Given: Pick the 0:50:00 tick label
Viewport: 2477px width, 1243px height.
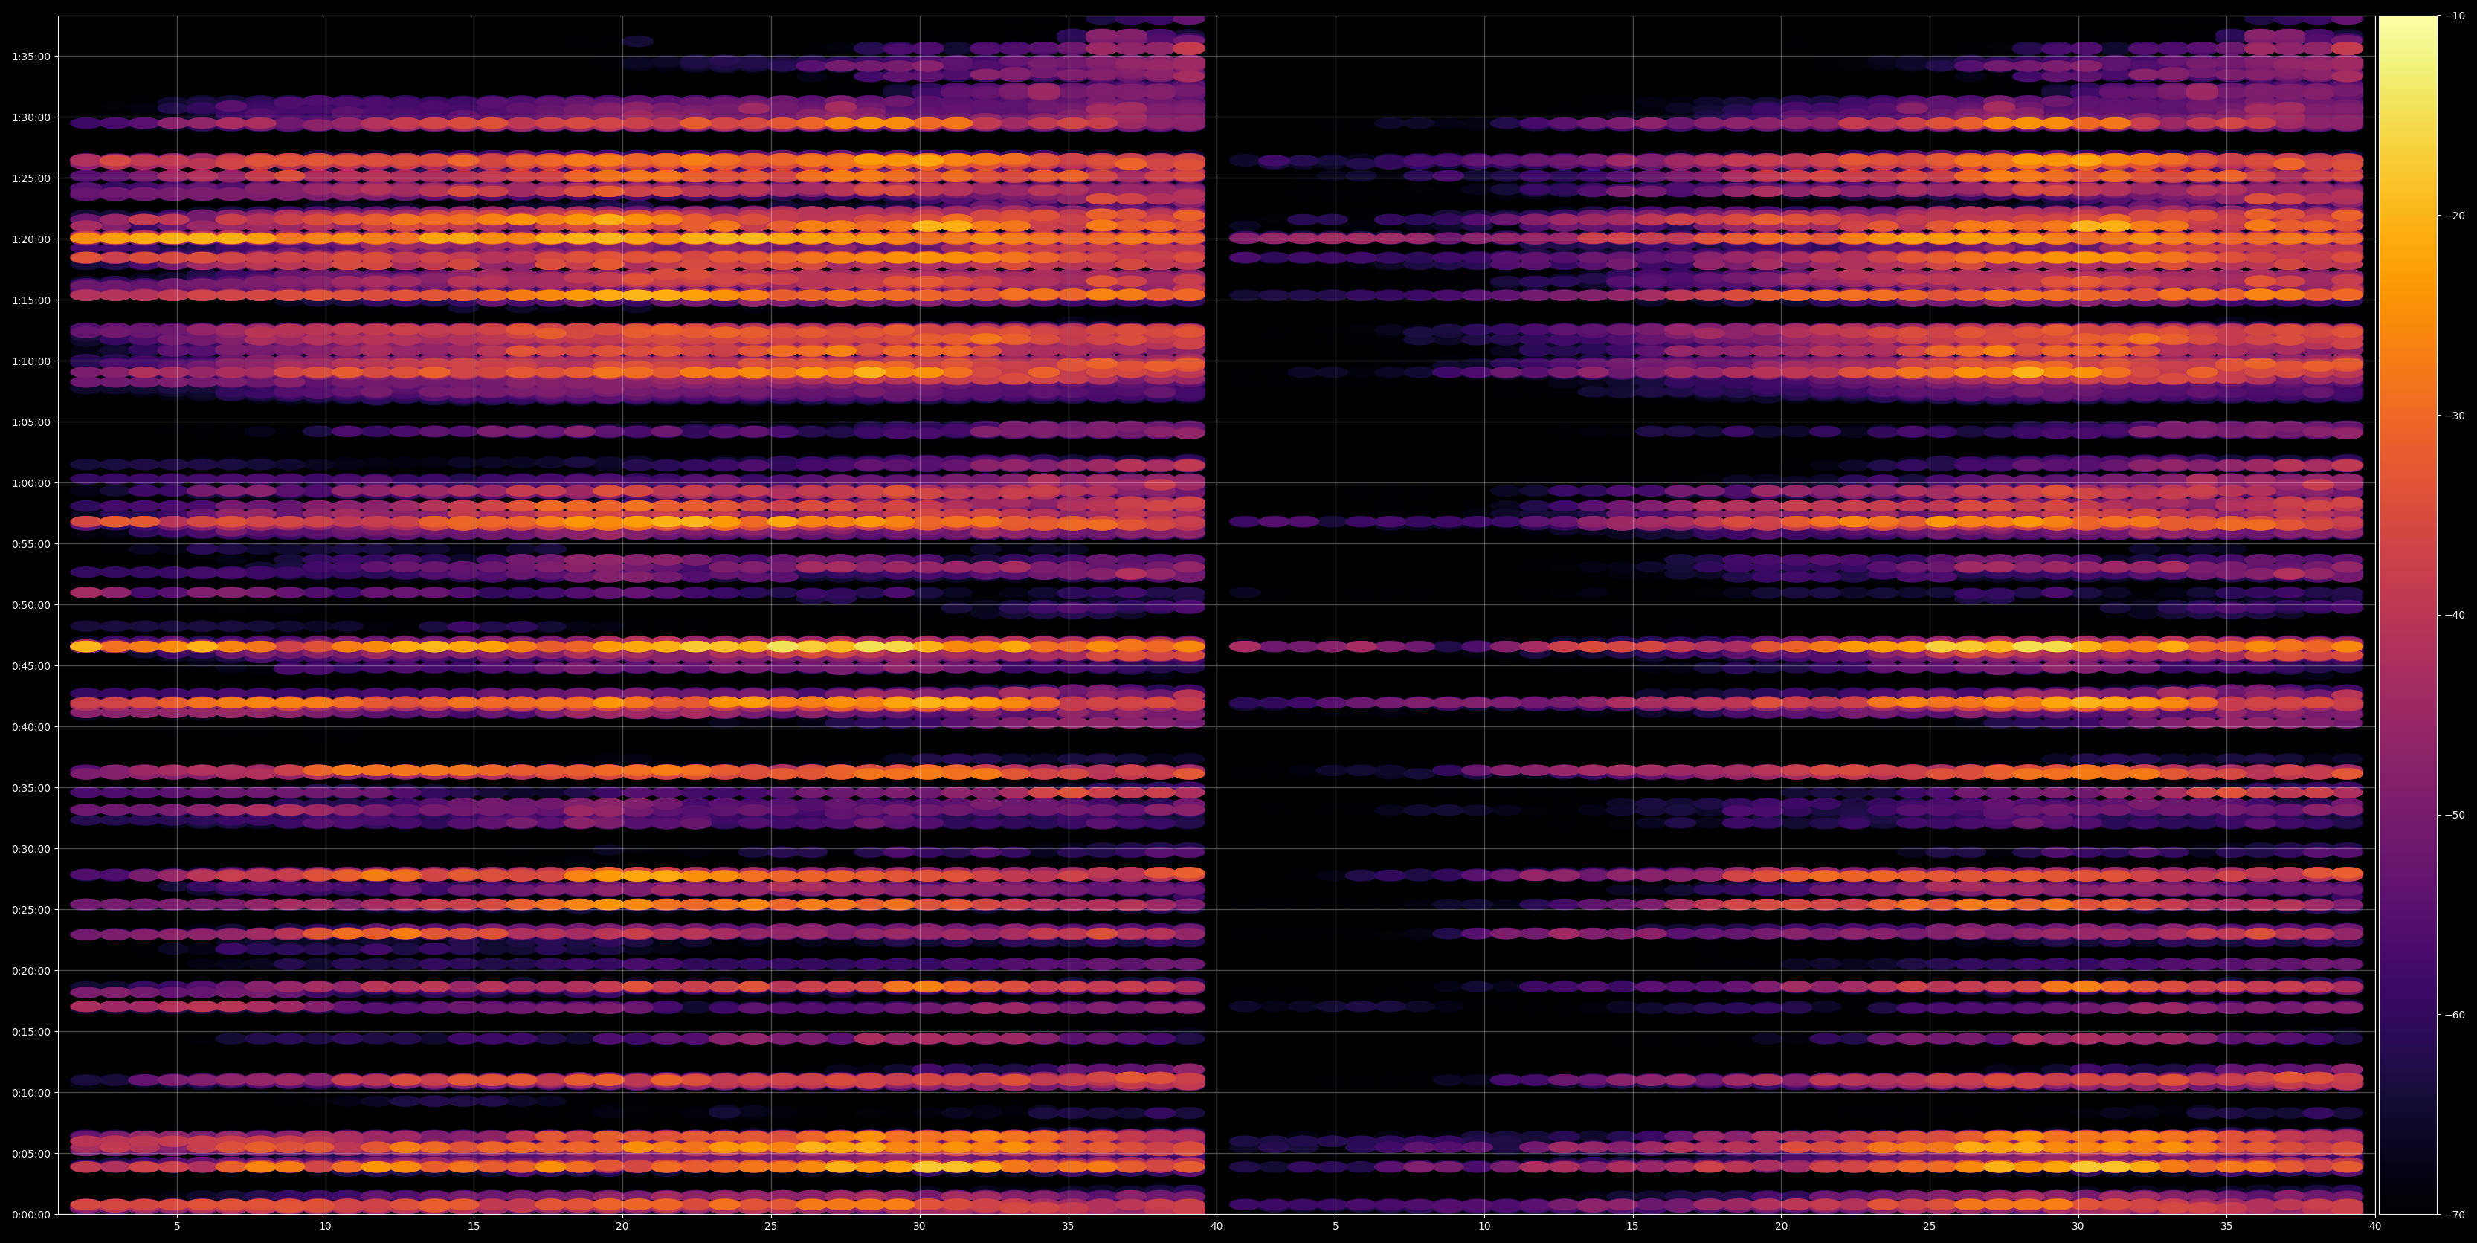Looking at the screenshot, I should tap(32, 604).
